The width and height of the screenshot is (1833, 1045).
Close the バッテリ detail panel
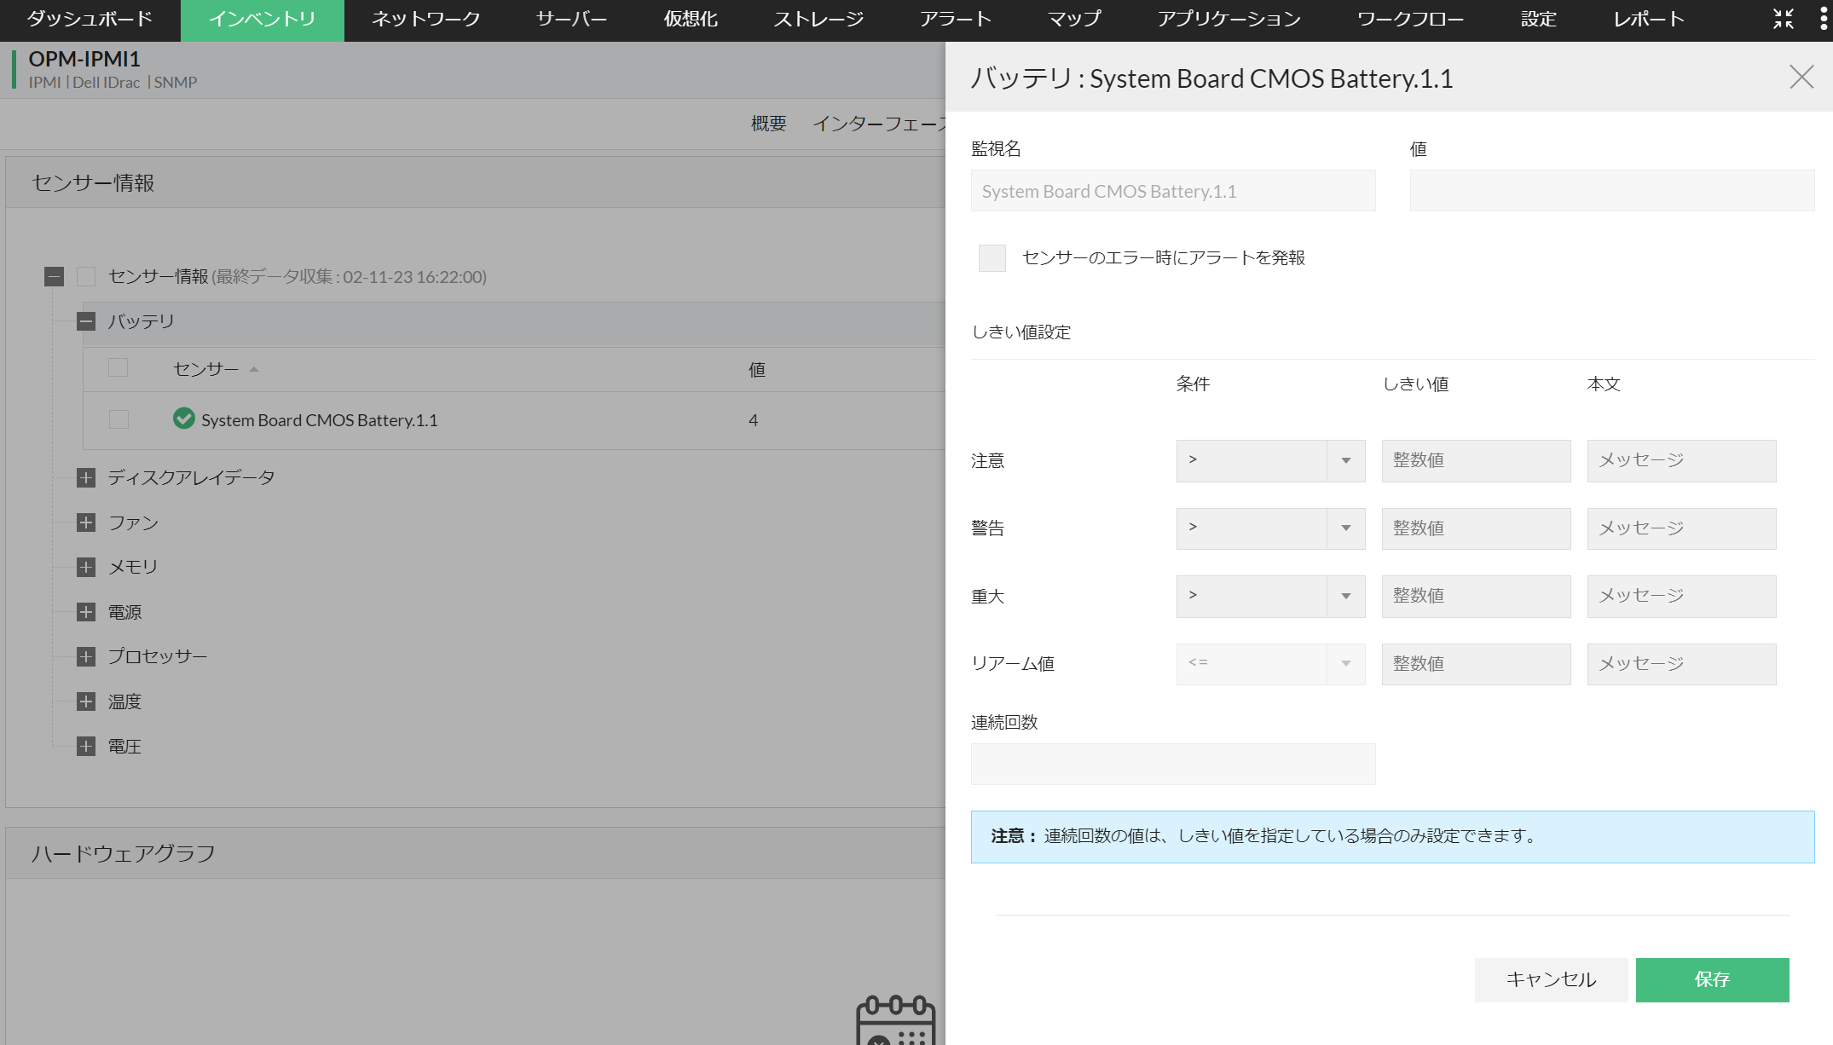1801,77
